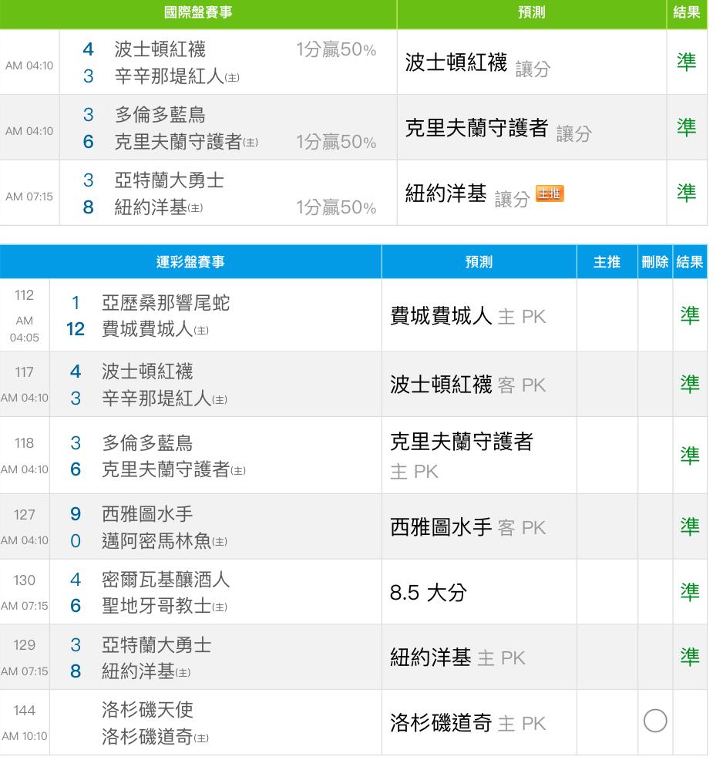This screenshot has height=770, width=723.
Task: Click the 8.5 大分 prediction
Action: 429,592
